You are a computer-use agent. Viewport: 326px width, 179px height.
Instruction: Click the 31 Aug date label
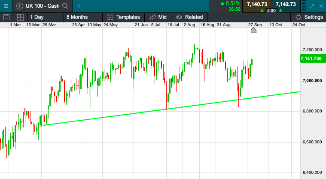(x=224, y=25)
